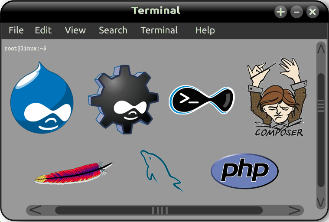Open the Terminal menu
The image size is (329, 222).
(x=159, y=30)
